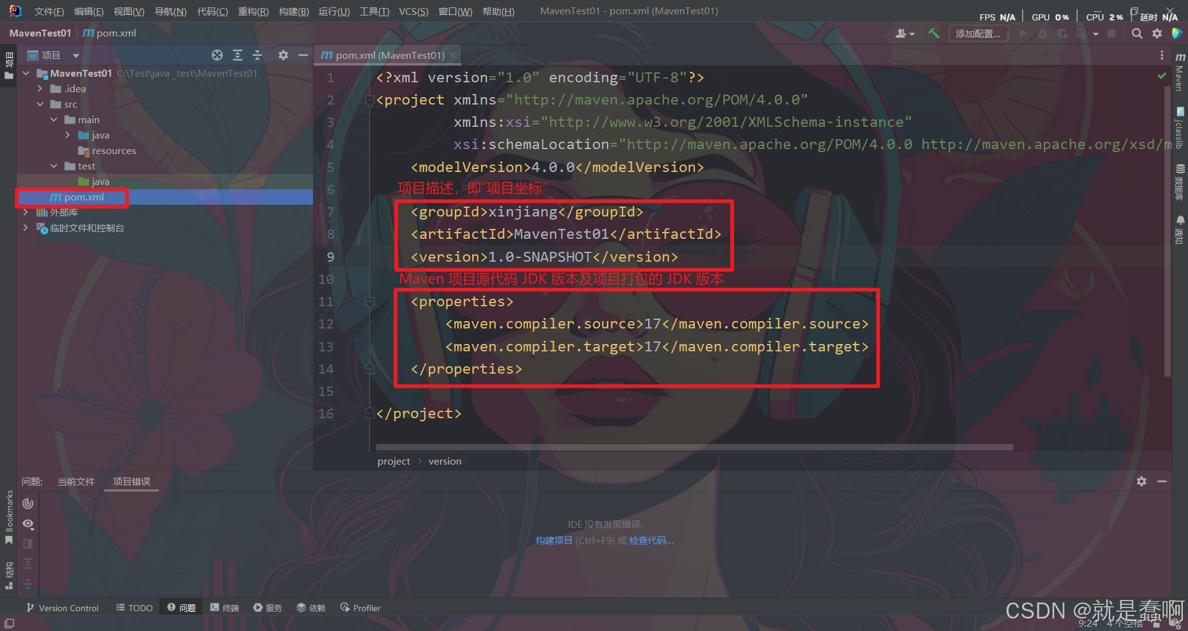Open the Structure tool window on left edge
The image size is (1188, 631).
tap(9, 575)
